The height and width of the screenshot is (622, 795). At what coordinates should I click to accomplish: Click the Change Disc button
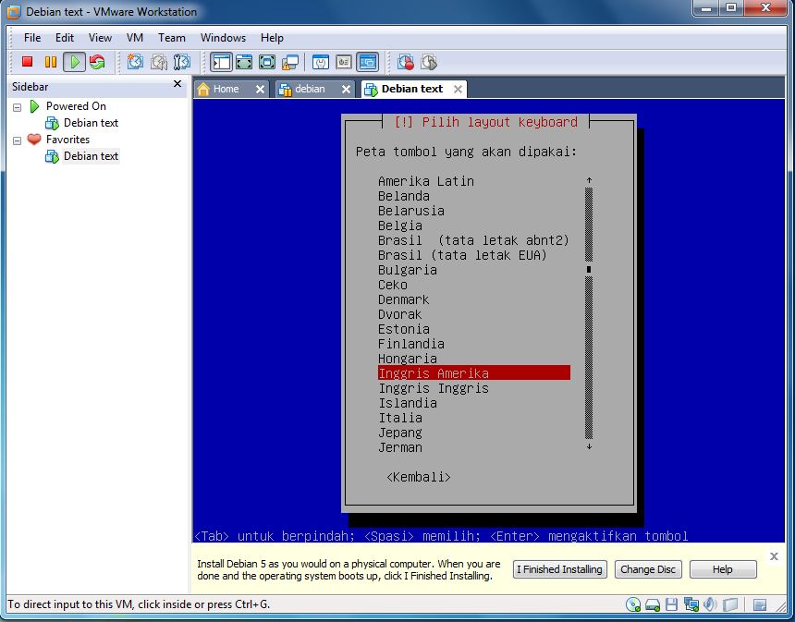[648, 569]
